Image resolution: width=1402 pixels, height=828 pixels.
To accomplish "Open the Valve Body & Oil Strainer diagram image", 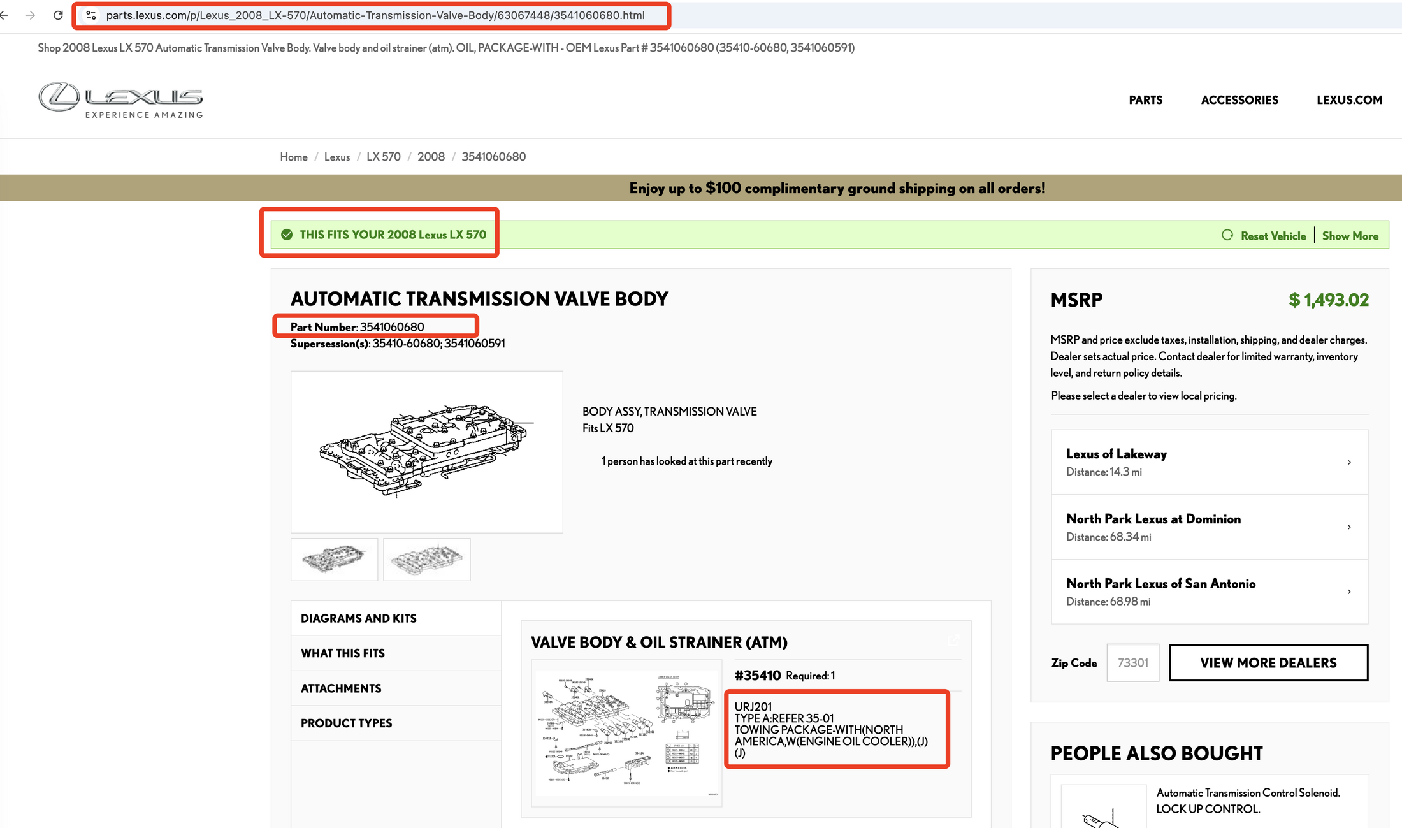I will pyautogui.click(x=627, y=733).
